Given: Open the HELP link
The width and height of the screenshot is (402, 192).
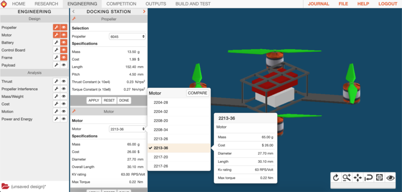Looking at the screenshot, I should 363,4.
